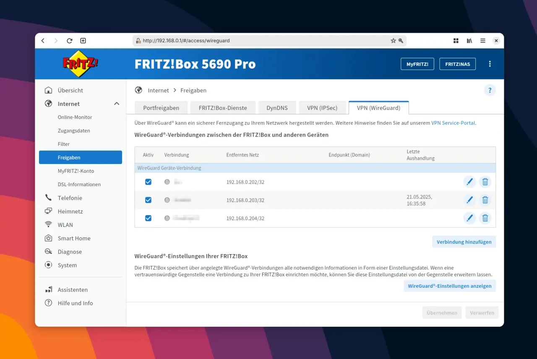
Task: Delete the 192.168.0.203/32 connection via trash icon
Action: (x=485, y=200)
